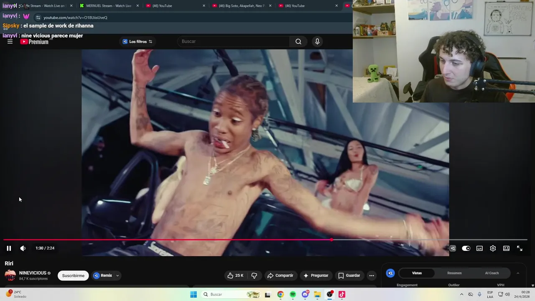Dislike the video

point(254,275)
